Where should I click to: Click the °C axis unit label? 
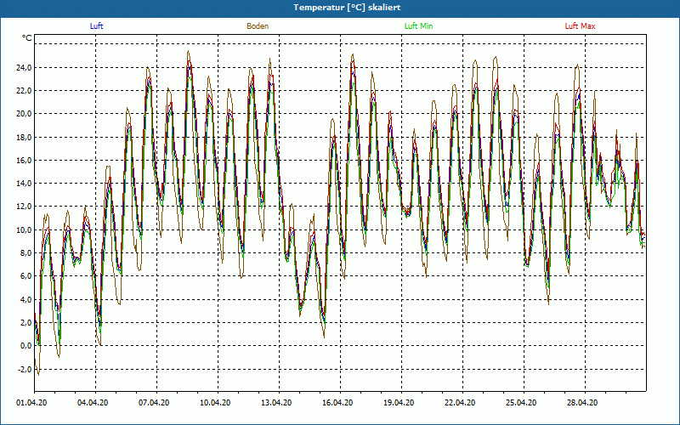(27, 38)
